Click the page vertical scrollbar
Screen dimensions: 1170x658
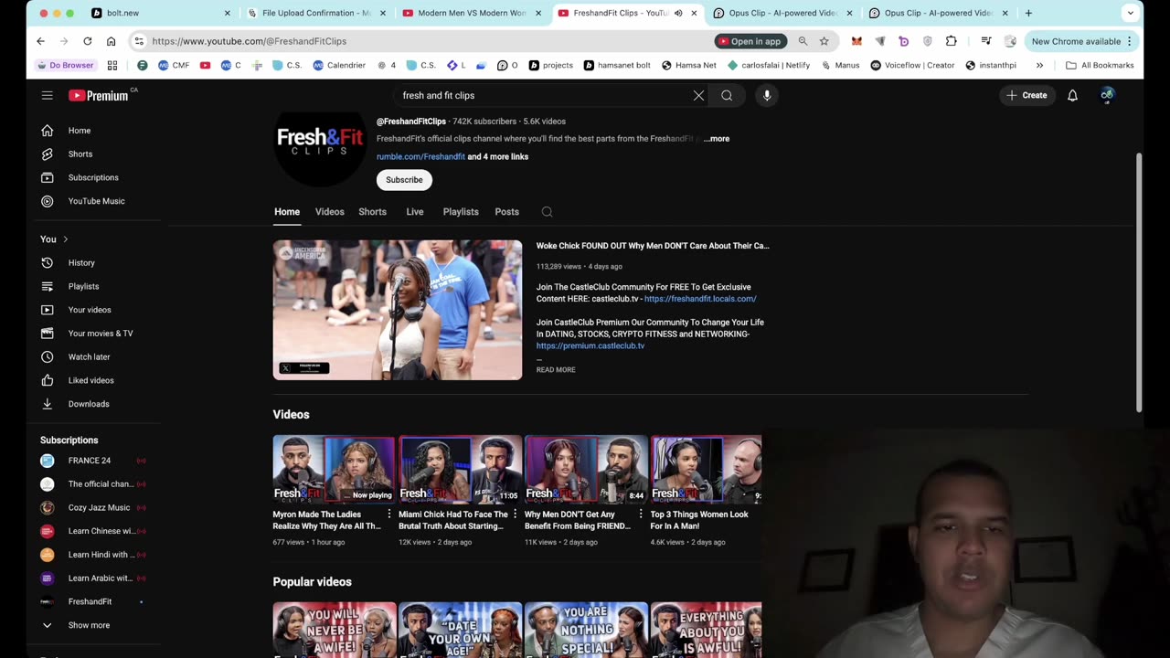[x=1139, y=283]
